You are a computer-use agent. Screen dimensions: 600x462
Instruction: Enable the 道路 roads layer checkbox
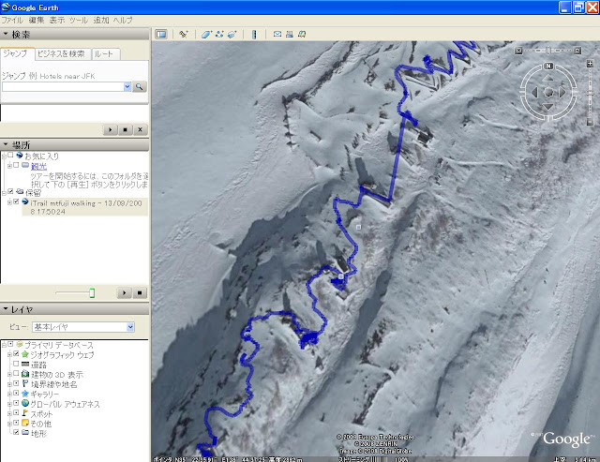click(16, 364)
